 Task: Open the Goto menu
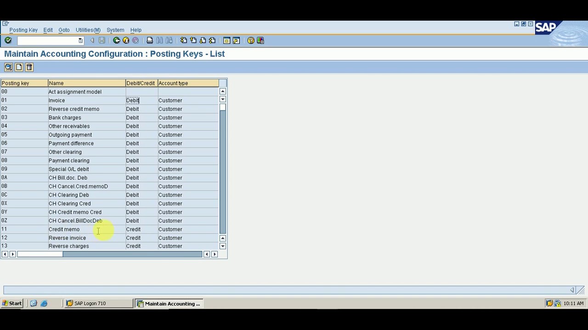(64, 30)
